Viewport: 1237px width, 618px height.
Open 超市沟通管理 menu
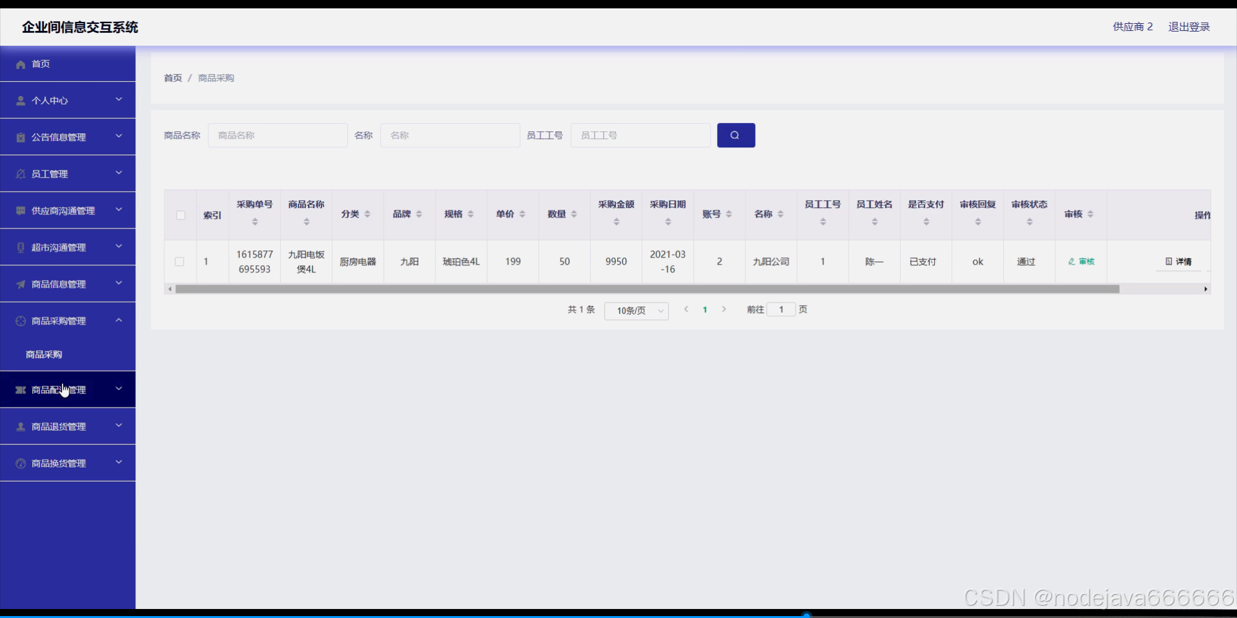point(68,247)
